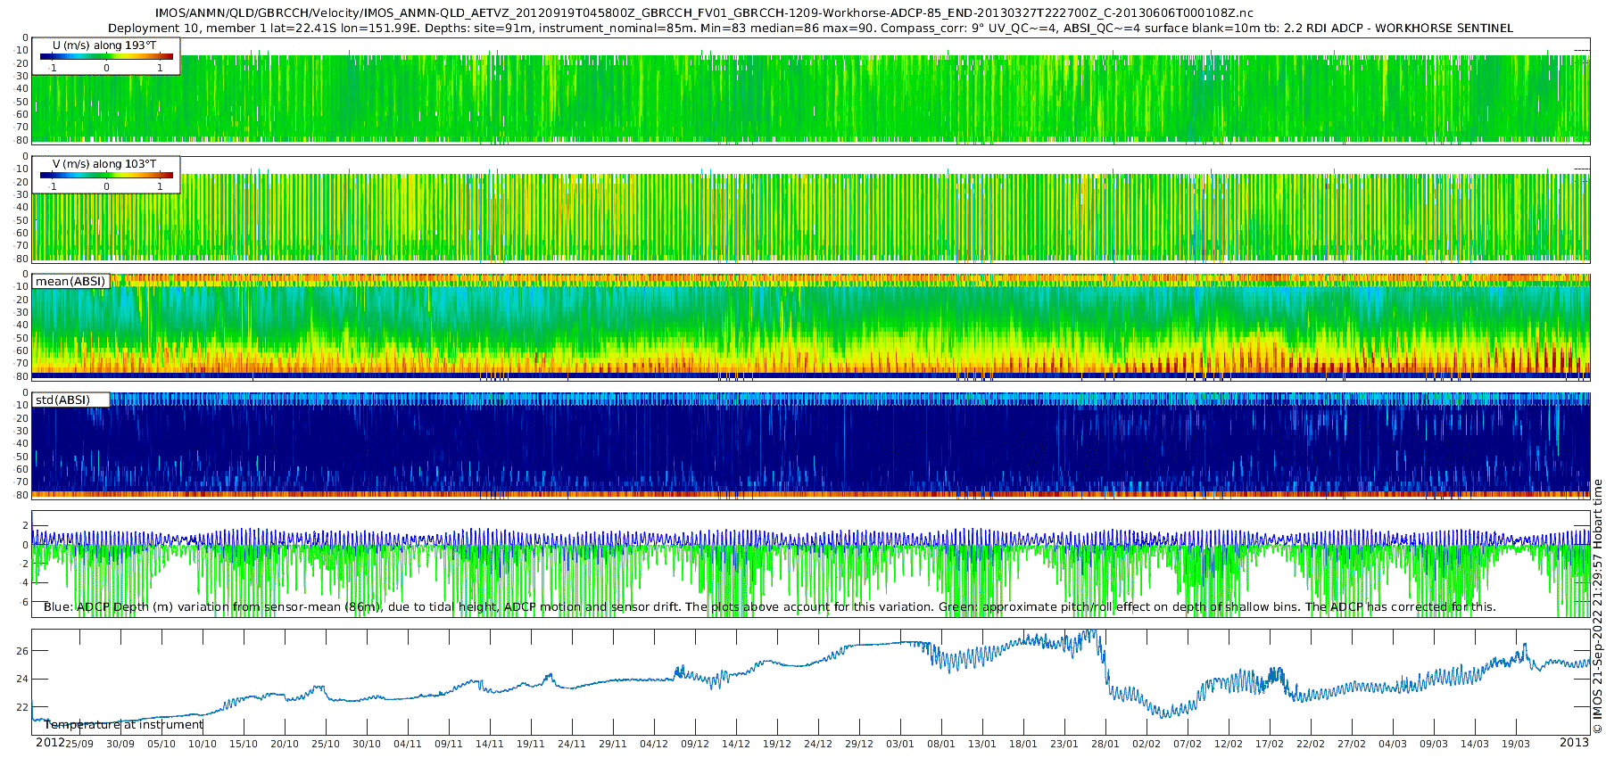Screen dimensions: 1606x758
Task: Select the 04/12 date tick label
Action: coord(654,744)
